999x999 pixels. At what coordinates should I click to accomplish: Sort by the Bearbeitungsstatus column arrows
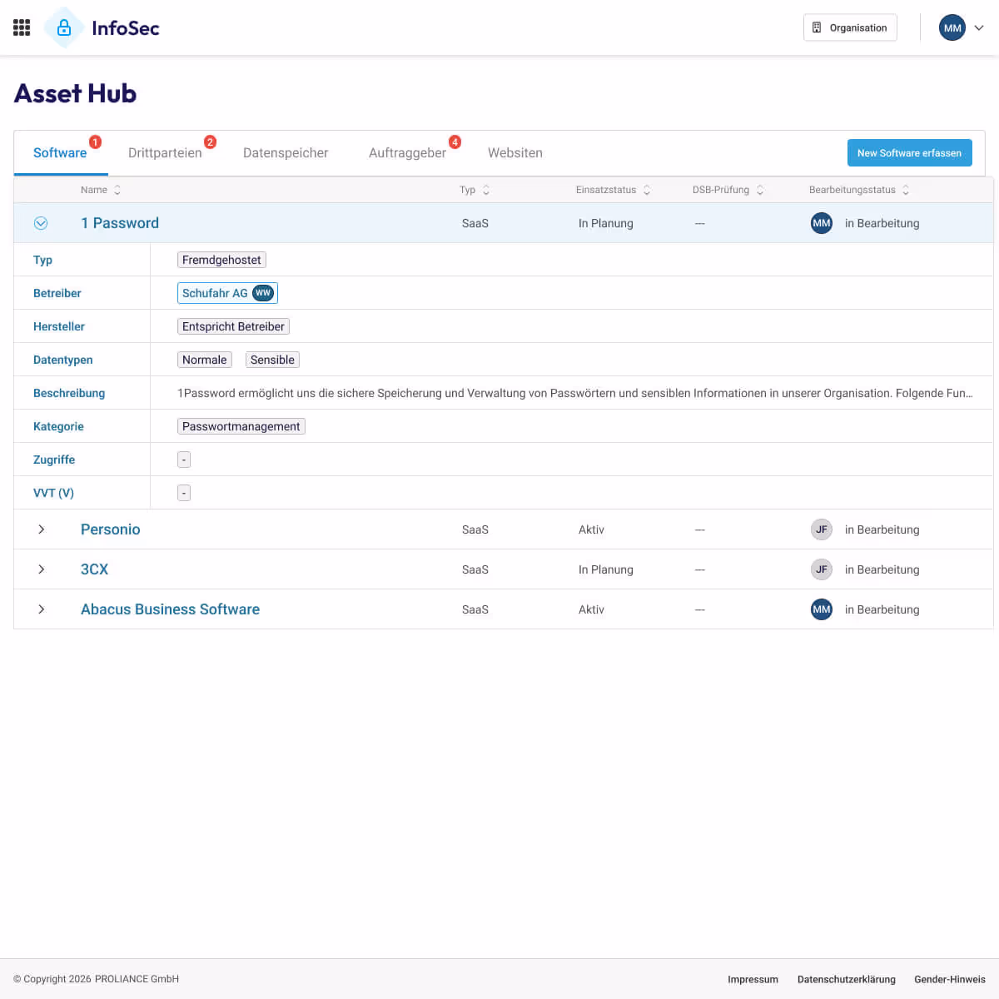pos(906,190)
